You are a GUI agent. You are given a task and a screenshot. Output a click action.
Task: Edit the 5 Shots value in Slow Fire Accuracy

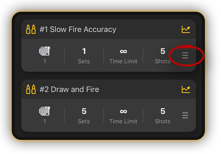click(163, 51)
